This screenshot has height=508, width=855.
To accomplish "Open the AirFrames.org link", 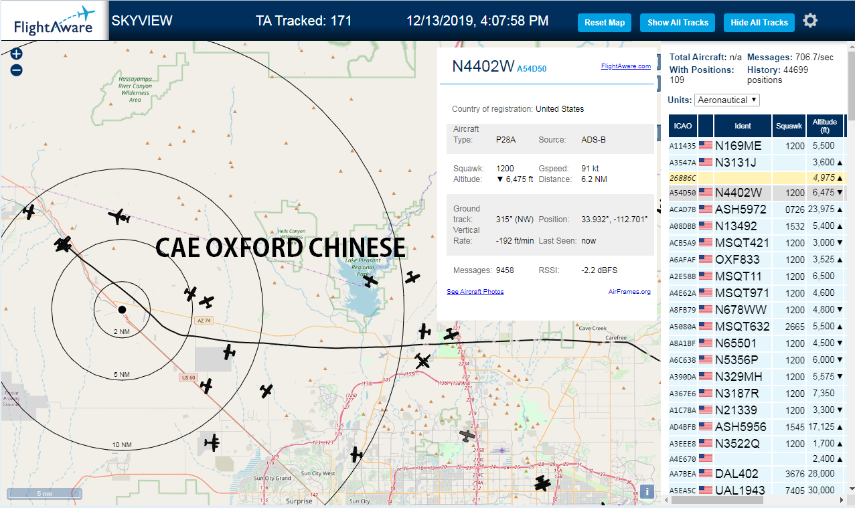I will (x=629, y=292).
